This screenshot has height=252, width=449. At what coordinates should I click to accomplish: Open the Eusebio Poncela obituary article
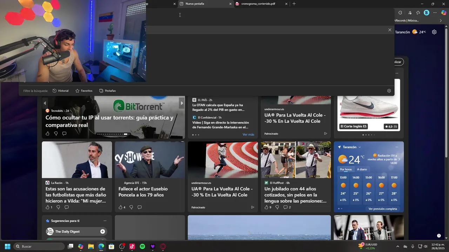tap(143, 192)
